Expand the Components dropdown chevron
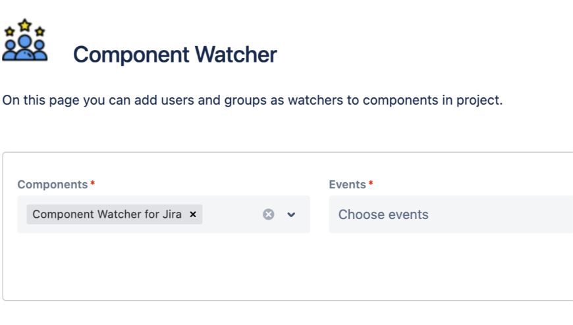This screenshot has width=573, height=325. tap(291, 214)
